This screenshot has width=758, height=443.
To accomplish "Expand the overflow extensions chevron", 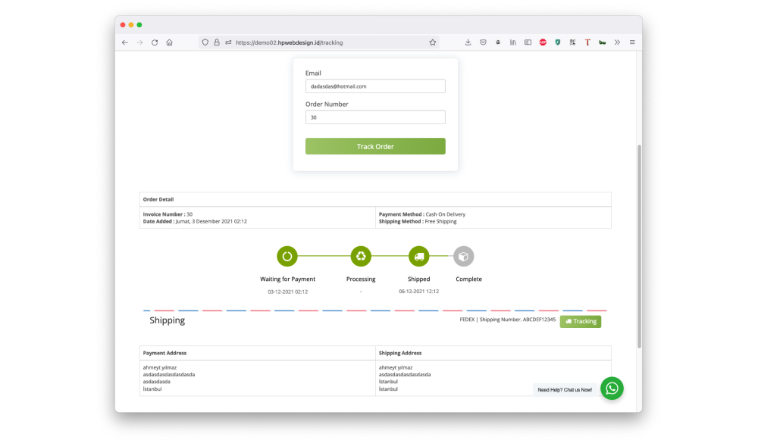I will click(x=617, y=42).
